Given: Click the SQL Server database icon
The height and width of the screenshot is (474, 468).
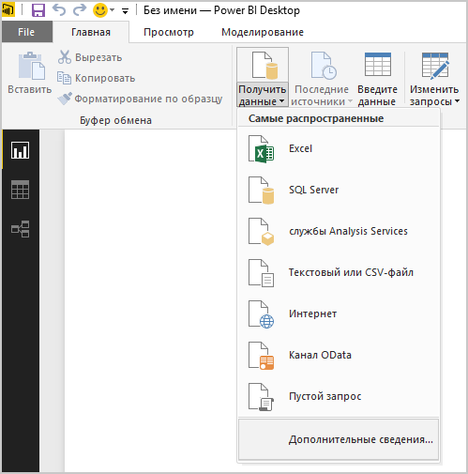Looking at the screenshot, I should [261, 191].
